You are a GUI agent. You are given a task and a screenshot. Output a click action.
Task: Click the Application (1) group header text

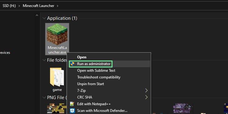point(62,18)
